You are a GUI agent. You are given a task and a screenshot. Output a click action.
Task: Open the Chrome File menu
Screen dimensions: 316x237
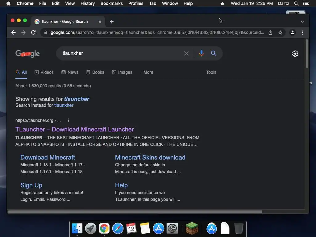[x=43, y=3]
